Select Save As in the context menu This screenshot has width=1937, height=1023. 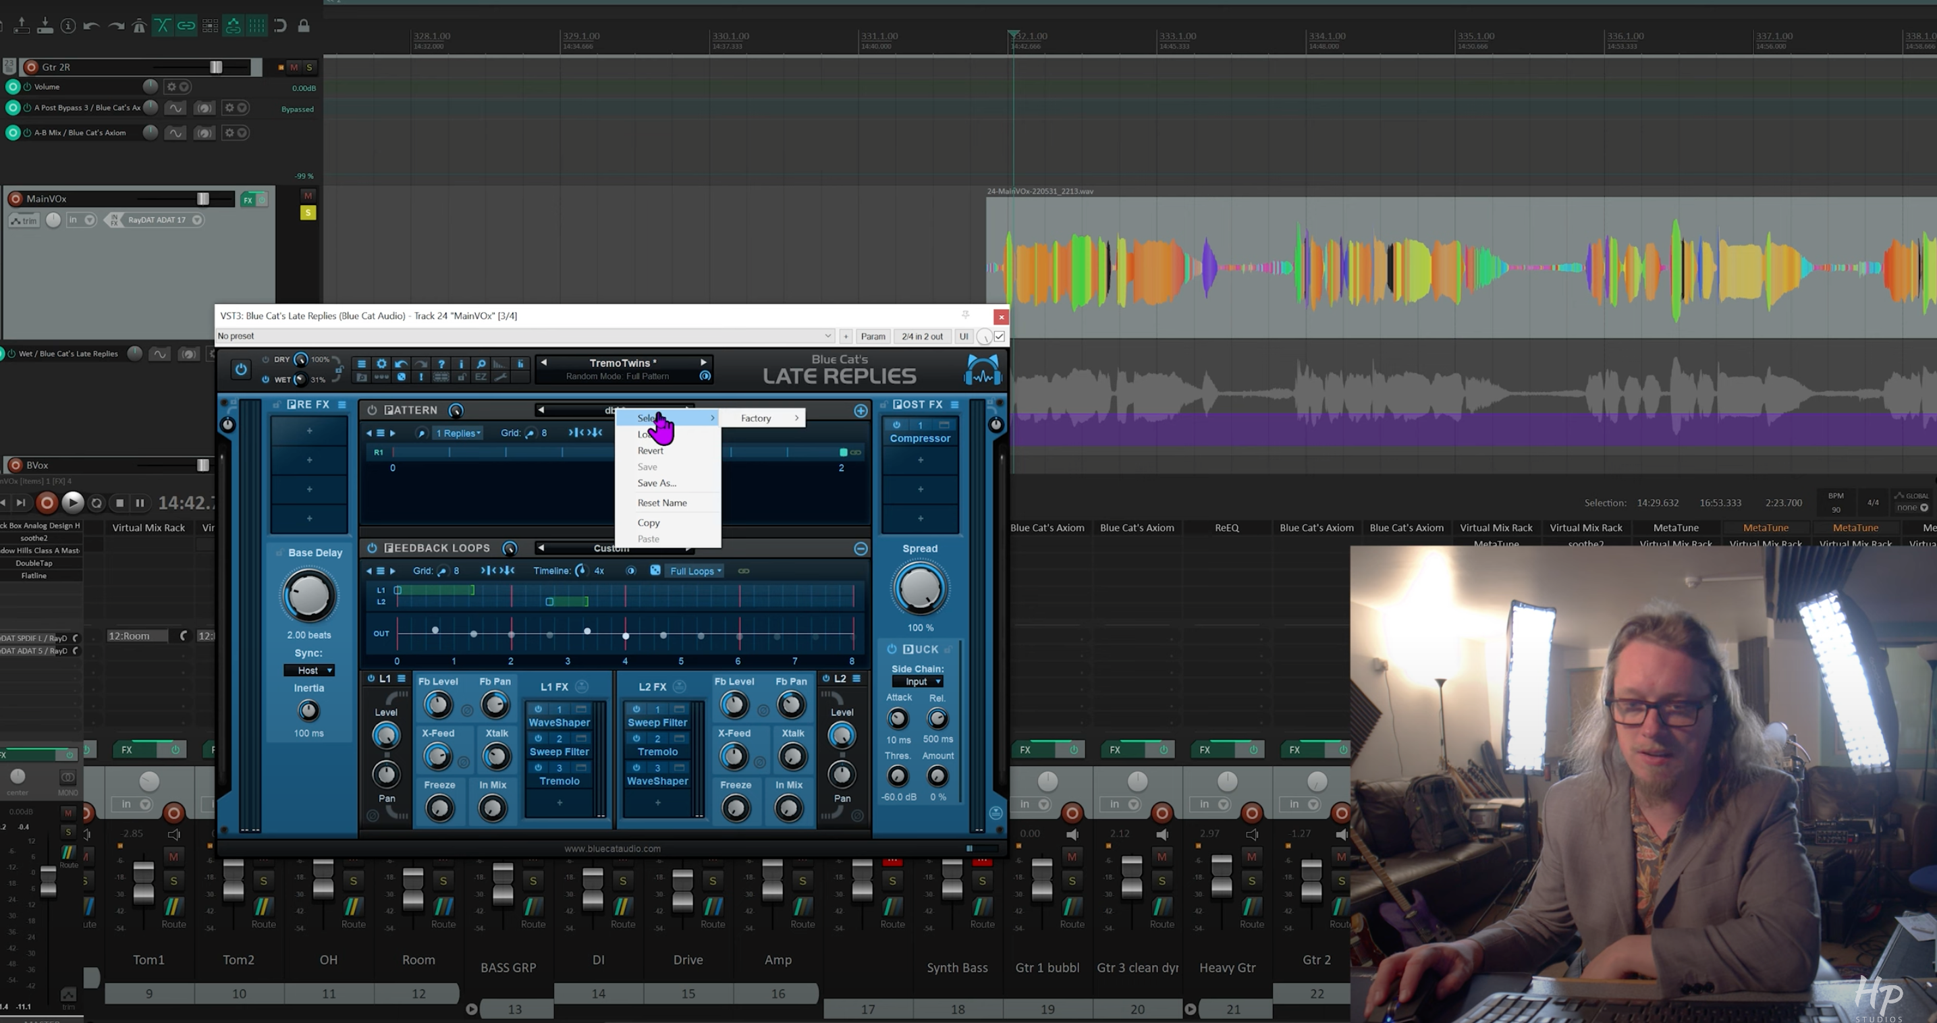point(656,483)
